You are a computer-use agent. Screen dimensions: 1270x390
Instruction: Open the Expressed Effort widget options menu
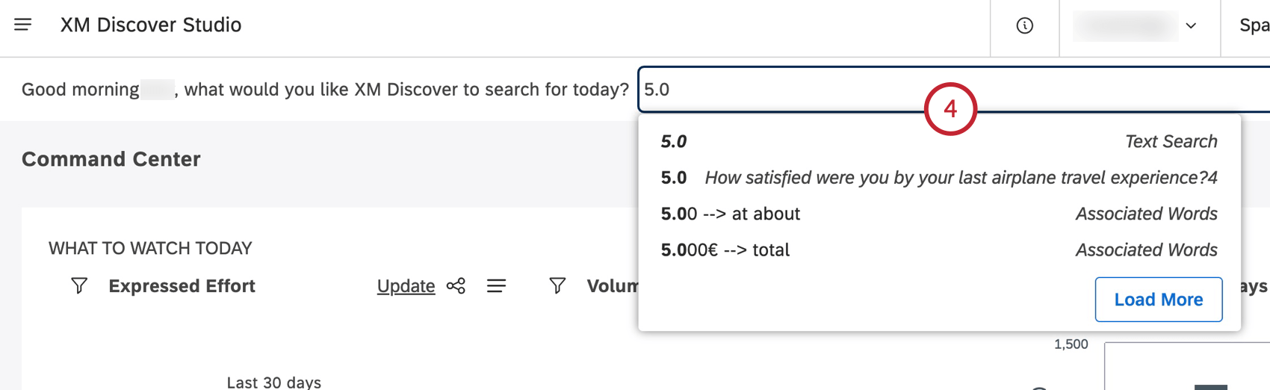tap(496, 286)
